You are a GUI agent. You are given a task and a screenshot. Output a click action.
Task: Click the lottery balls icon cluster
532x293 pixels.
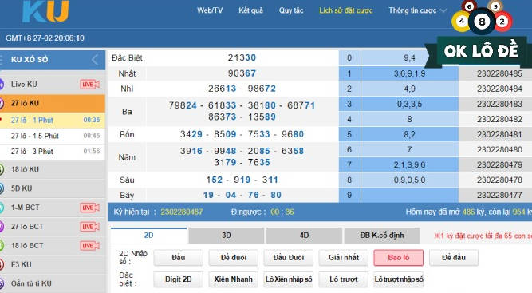pos(482,17)
